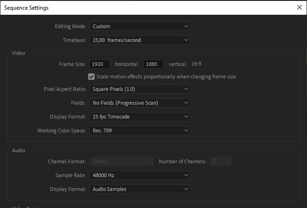Click the vertical frame size field 1080
The height and width of the screenshot is (208, 307).
point(153,64)
